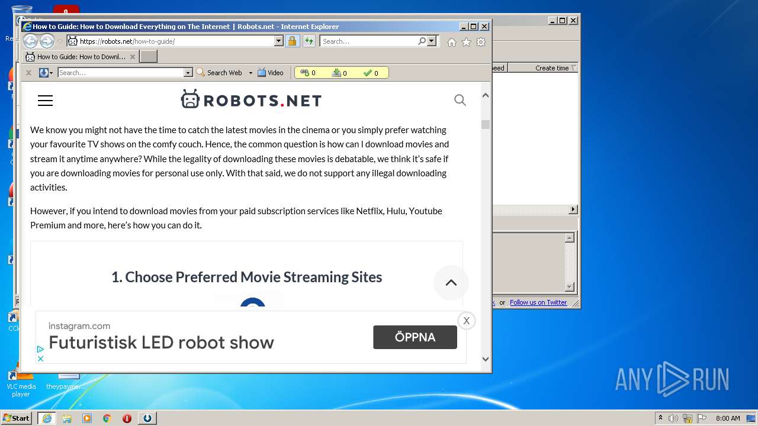Click 'Follow us on Twitter' in the back window

pyautogui.click(x=538, y=302)
